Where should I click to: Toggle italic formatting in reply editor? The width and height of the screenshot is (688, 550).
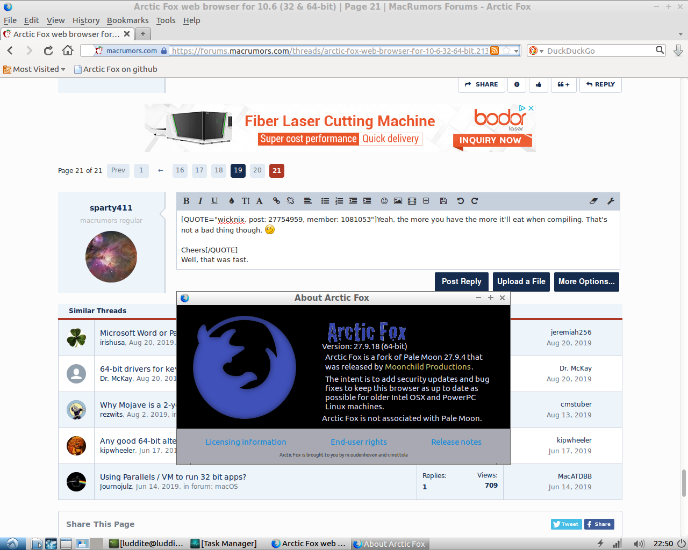(x=200, y=201)
